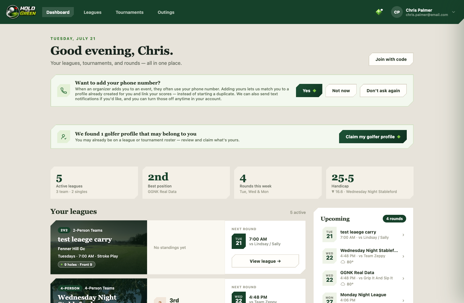Click 7:00 AM vs Lindsay / Sally next round
The height and width of the screenshot is (303, 464).
pos(265,241)
